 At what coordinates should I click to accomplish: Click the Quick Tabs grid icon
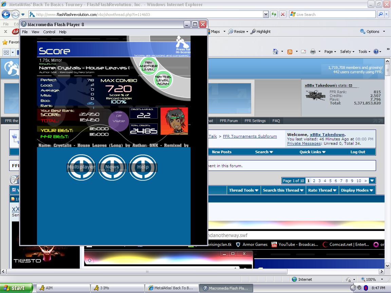click(6, 52)
